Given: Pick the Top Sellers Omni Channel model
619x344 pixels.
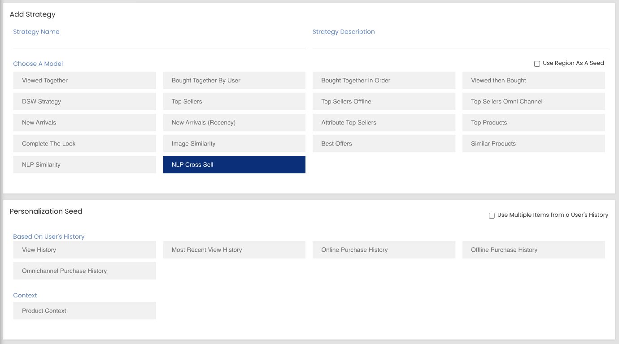Looking at the screenshot, I should click(x=534, y=102).
